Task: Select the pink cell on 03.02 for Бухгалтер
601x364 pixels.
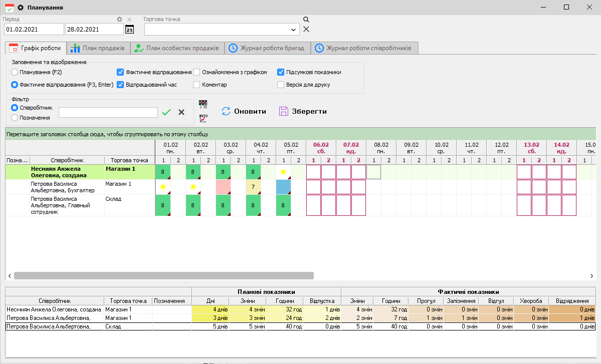Action: point(223,187)
